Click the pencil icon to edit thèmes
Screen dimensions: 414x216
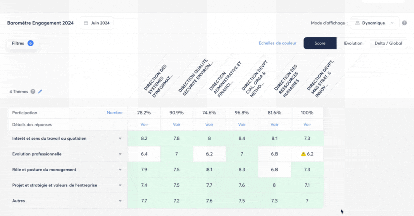click(x=40, y=92)
